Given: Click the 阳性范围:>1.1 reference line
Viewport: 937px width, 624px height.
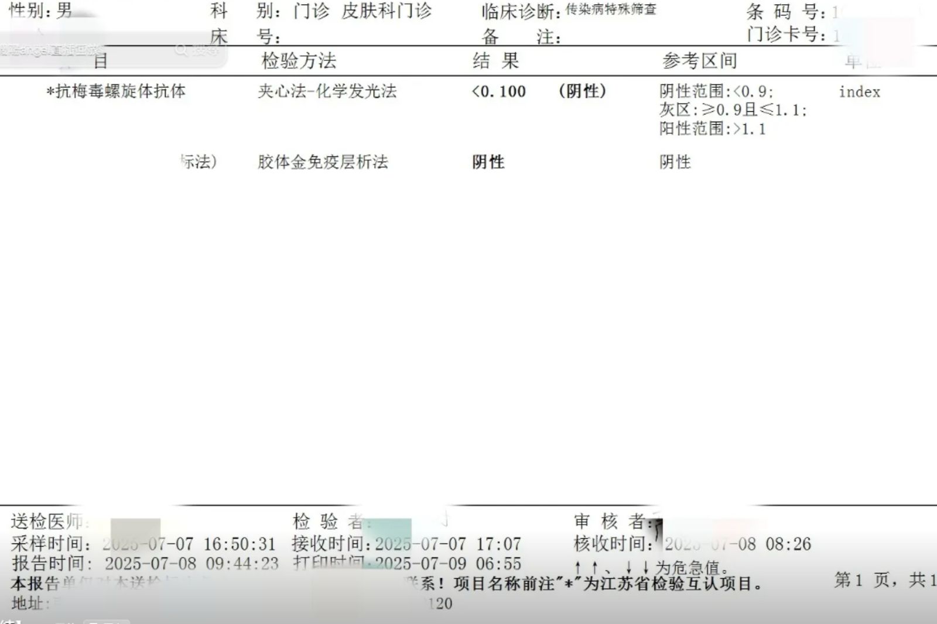Looking at the screenshot, I should coord(713,129).
